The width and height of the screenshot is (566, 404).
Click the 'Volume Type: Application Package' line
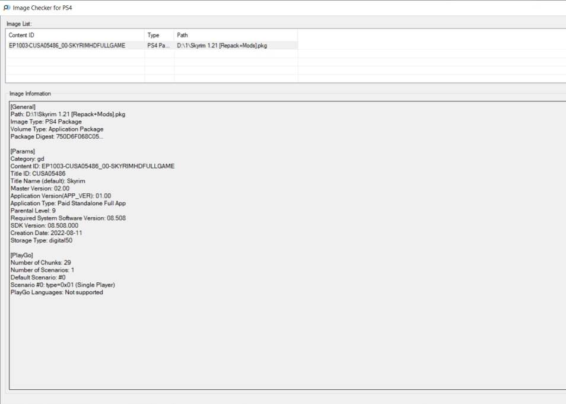pos(57,129)
